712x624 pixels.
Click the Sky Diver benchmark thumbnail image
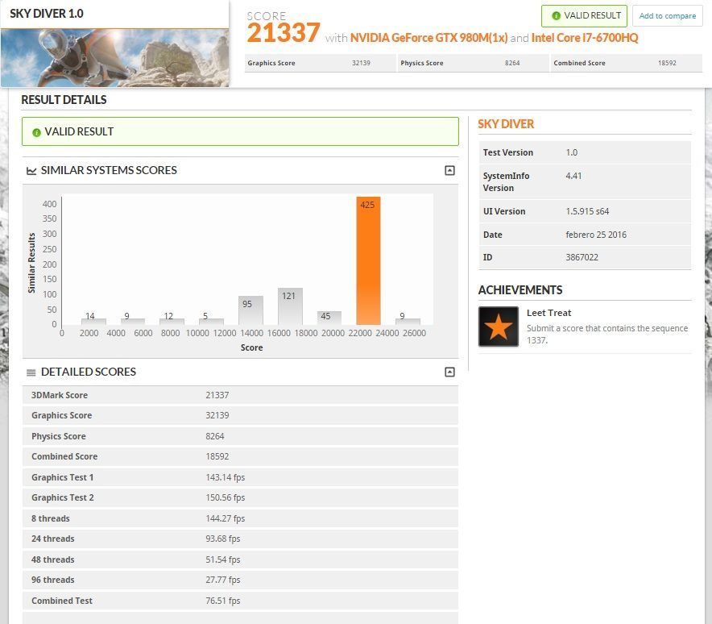(x=114, y=57)
